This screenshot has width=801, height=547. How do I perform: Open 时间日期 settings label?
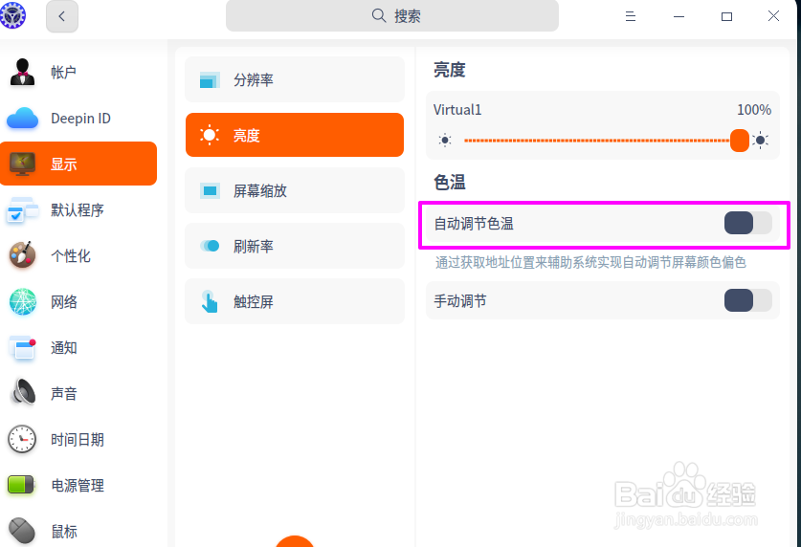click(x=78, y=440)
